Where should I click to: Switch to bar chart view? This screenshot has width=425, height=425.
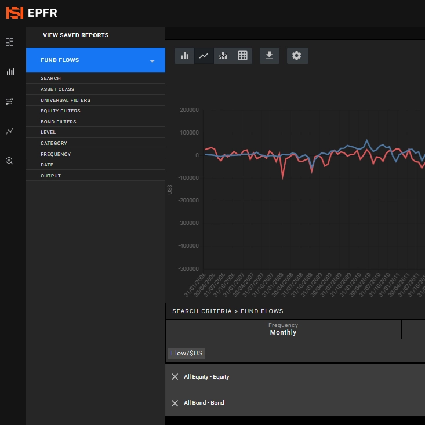click(184, 56)
